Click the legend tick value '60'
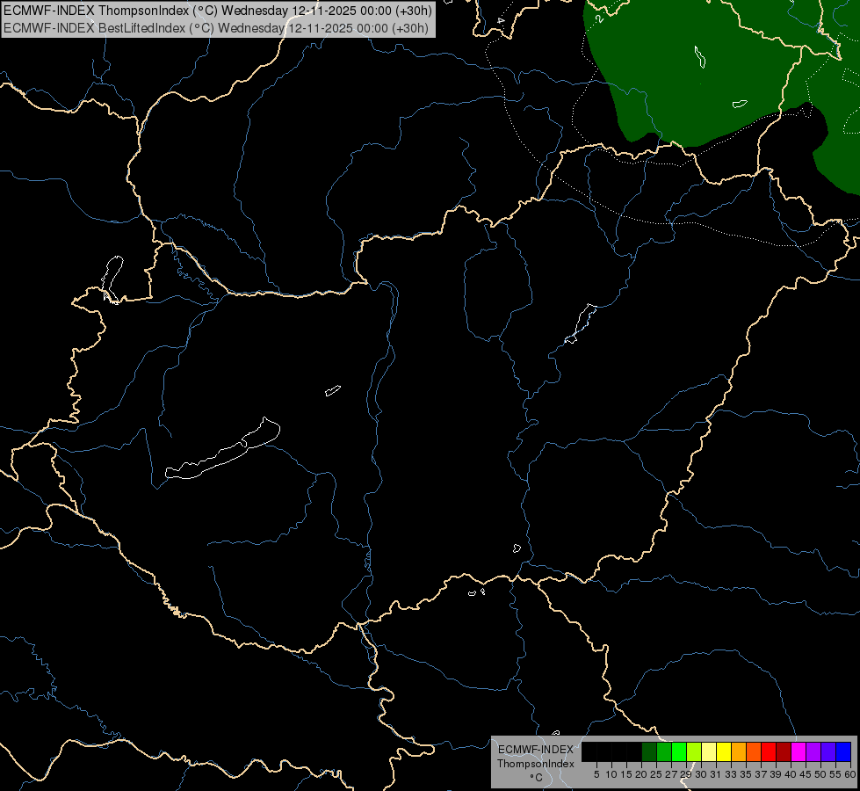860x791 pixels. (850, 774)
